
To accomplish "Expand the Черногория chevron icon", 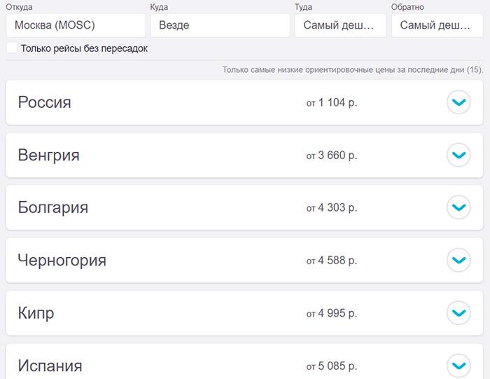I will pyautogui.click(x=458, y=260).
